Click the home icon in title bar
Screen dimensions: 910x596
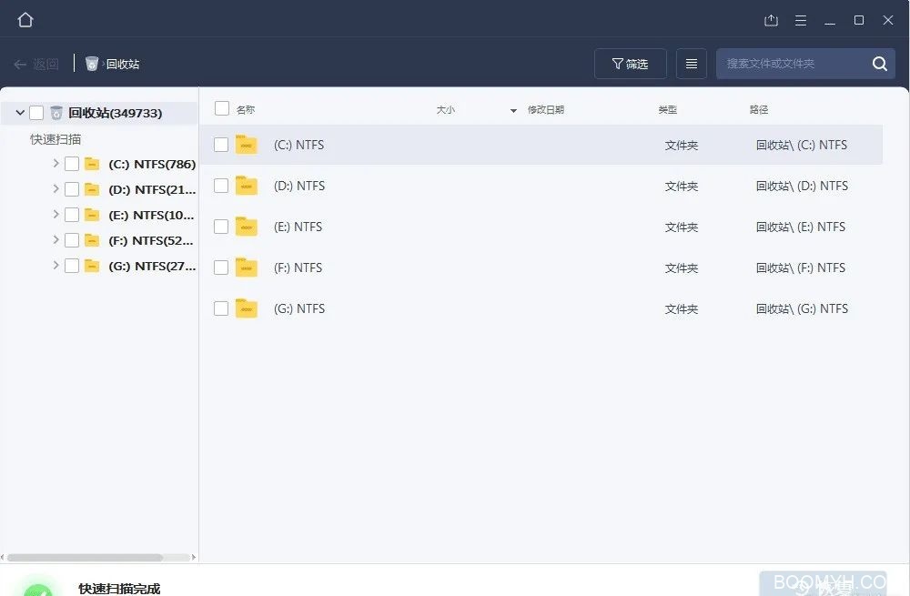pyautogui.click(x=25, y=20)
